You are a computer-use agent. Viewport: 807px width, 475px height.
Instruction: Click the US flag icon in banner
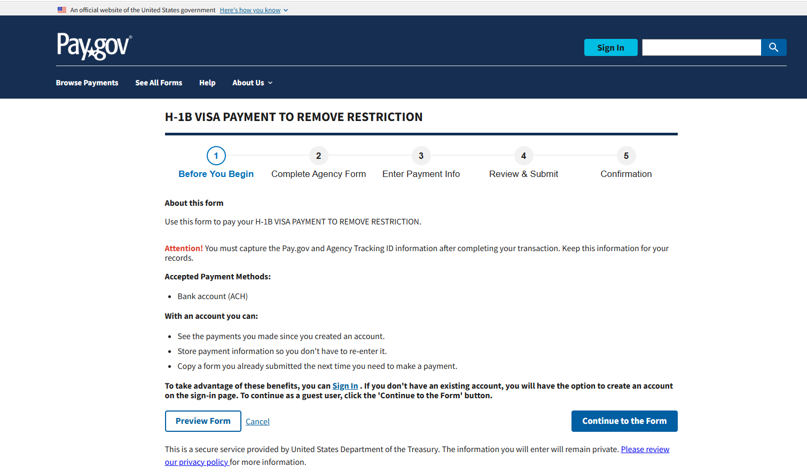[x=62, y=10]
